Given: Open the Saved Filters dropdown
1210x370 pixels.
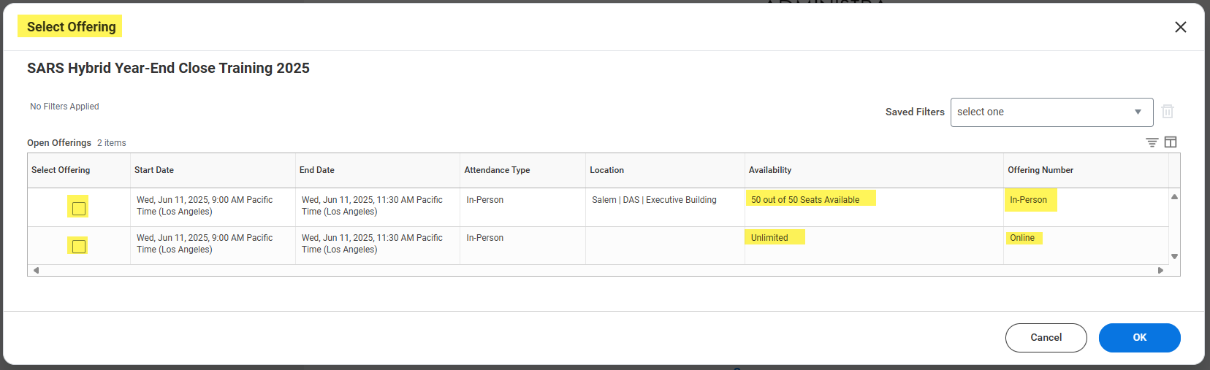Looking at the screenshot, I should (x=1051, y=112).
